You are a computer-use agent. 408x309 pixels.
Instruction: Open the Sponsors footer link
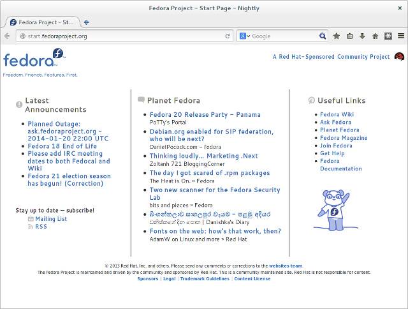point(148,279)
